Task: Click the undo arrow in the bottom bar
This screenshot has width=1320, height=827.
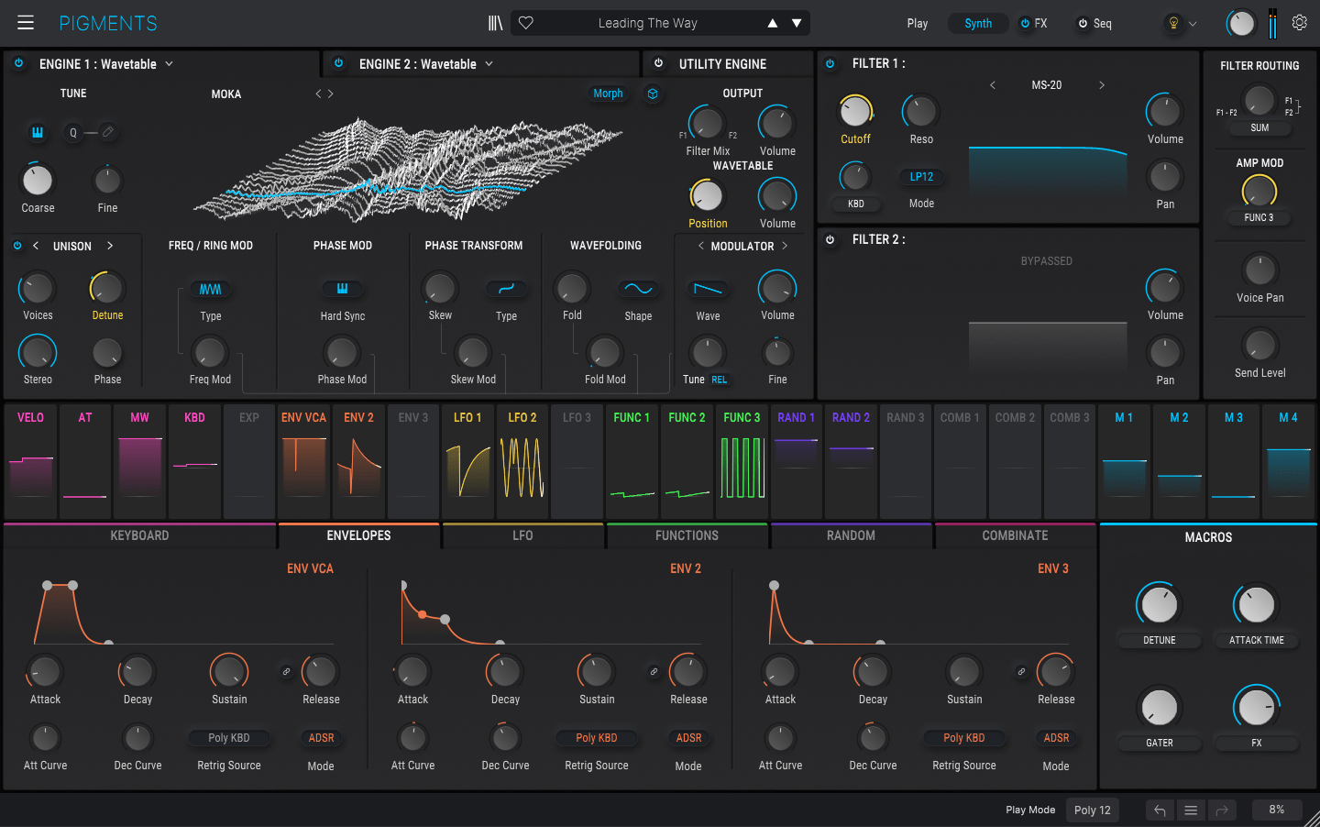Action: (1159, 810)
